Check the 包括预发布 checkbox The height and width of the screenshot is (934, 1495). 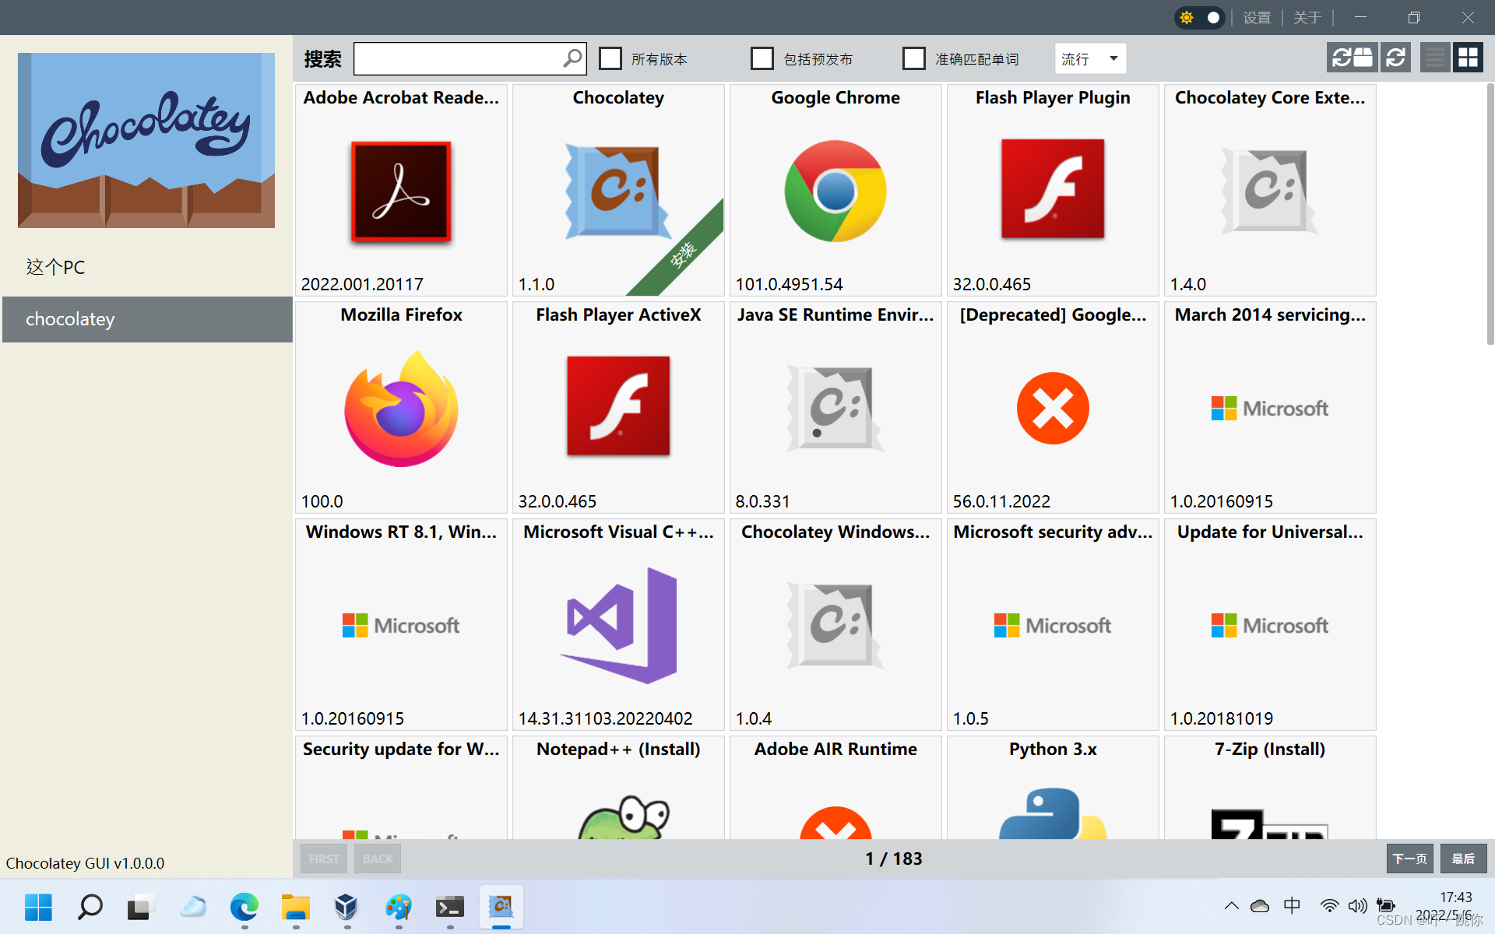(762, 58)
